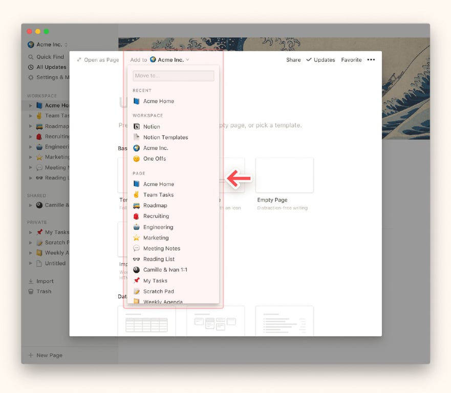This screenshot has height=393, width=451.
Task: Expand Acme Home tree item in sidebar
Action: (31, 105)
